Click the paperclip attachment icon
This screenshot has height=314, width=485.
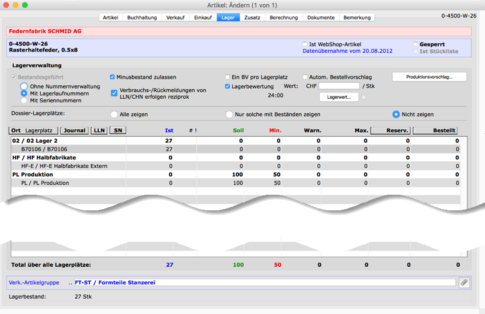click(x=463, y=283)
